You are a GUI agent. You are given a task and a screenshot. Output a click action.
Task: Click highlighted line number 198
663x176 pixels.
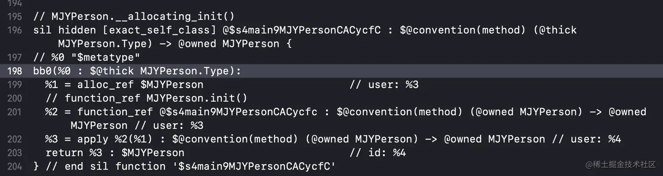click(x=14, y=71)
